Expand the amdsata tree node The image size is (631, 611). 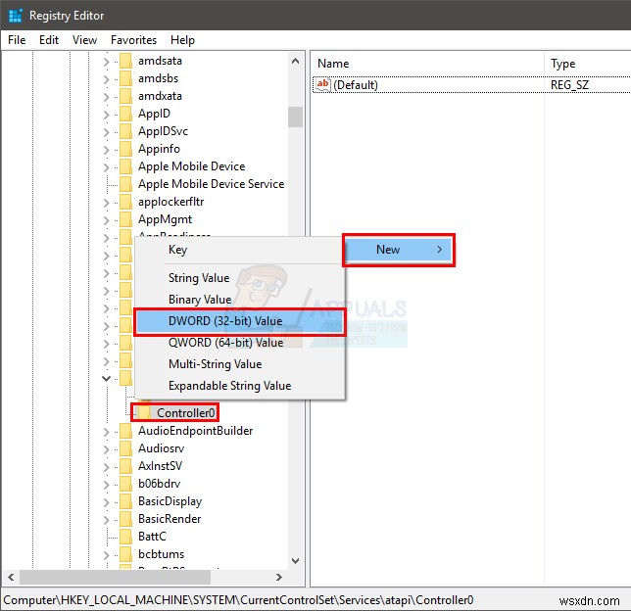click(x=106, y=62)
